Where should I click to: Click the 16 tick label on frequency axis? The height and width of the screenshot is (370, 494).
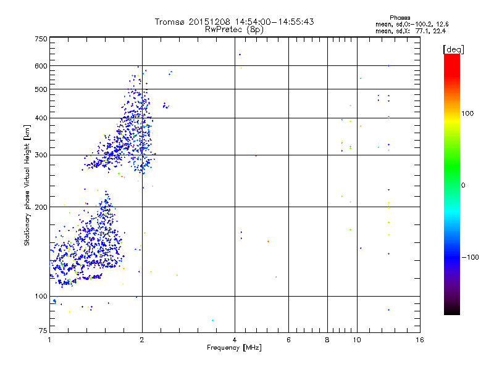(420, 340)
